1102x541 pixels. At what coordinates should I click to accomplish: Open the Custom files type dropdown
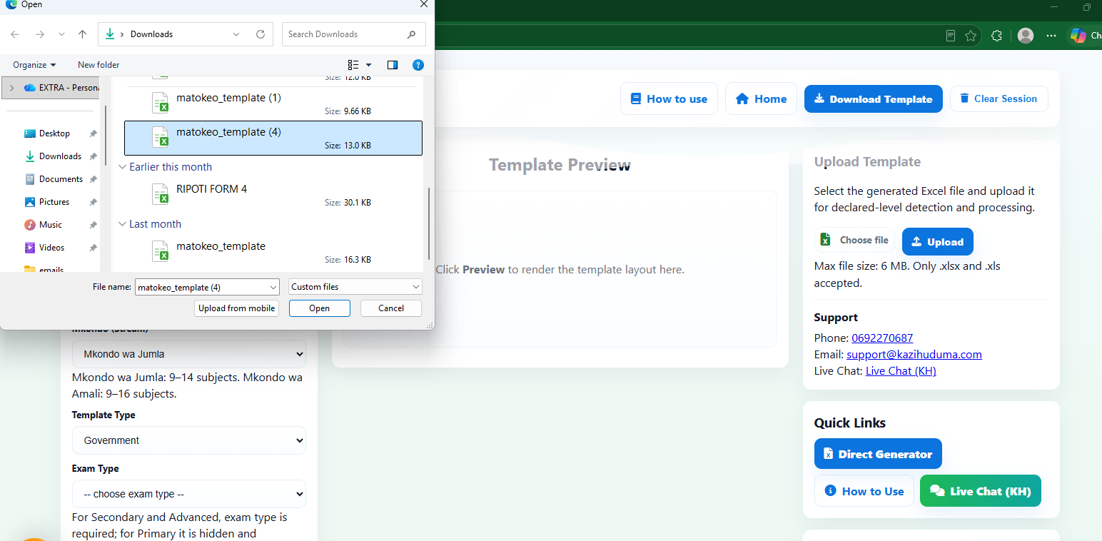[355, 287]
